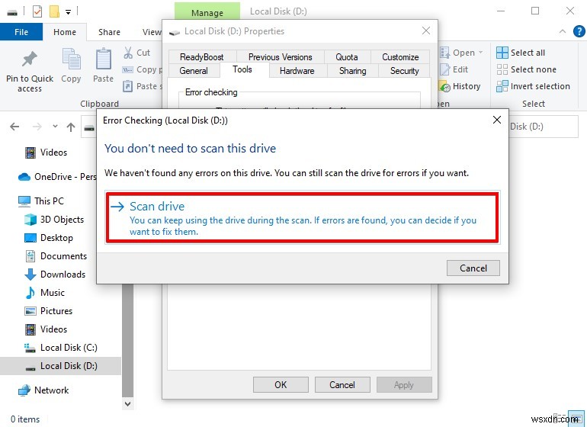Click Invert selection icon
The height and width of the screenshot is (427, 587).
pos(502,86)
